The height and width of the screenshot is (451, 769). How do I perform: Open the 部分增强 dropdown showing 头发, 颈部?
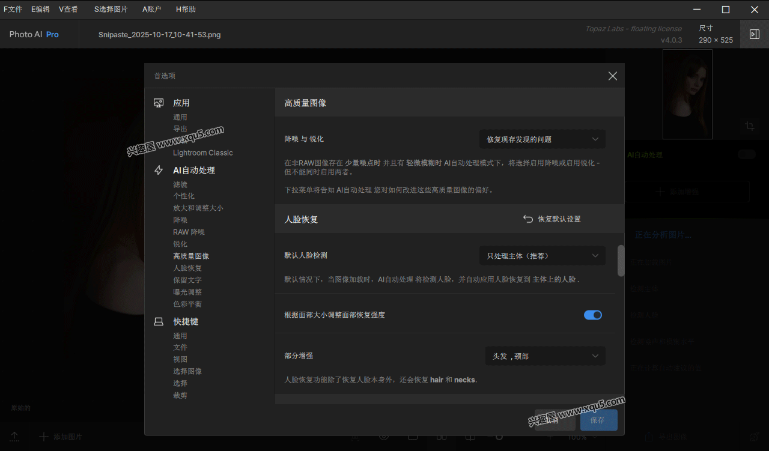click(545, 356)
